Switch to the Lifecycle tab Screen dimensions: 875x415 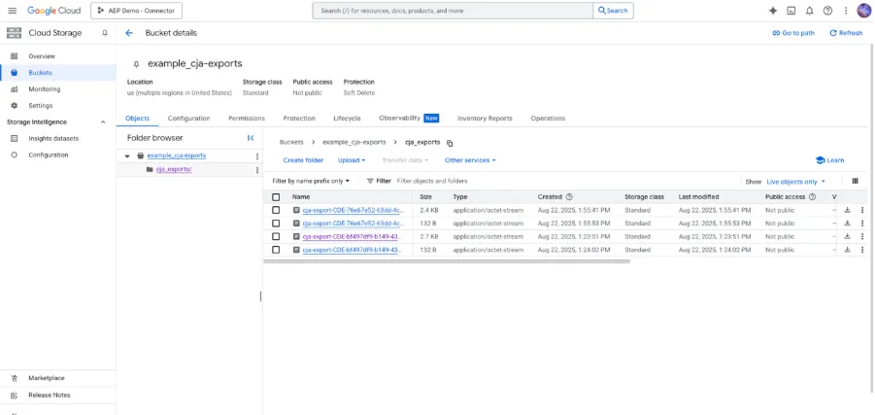coord(347,119)
